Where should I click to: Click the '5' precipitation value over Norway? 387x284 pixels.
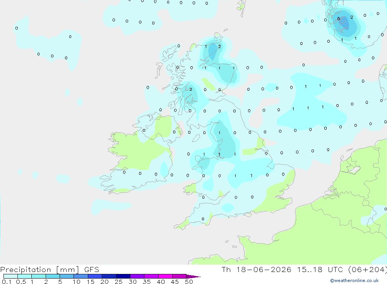click(x=339, y=19)
